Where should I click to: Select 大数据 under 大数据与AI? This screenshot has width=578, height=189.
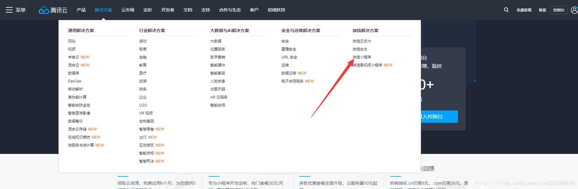pyautogui.click(x=216, y=41)
